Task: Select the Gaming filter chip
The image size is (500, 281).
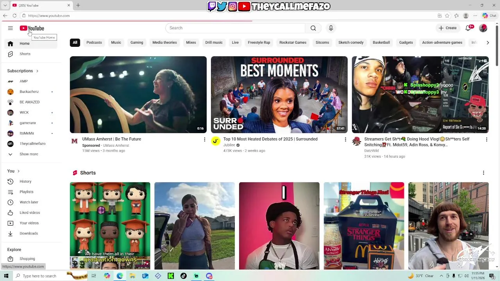Action: click(137, 43)
